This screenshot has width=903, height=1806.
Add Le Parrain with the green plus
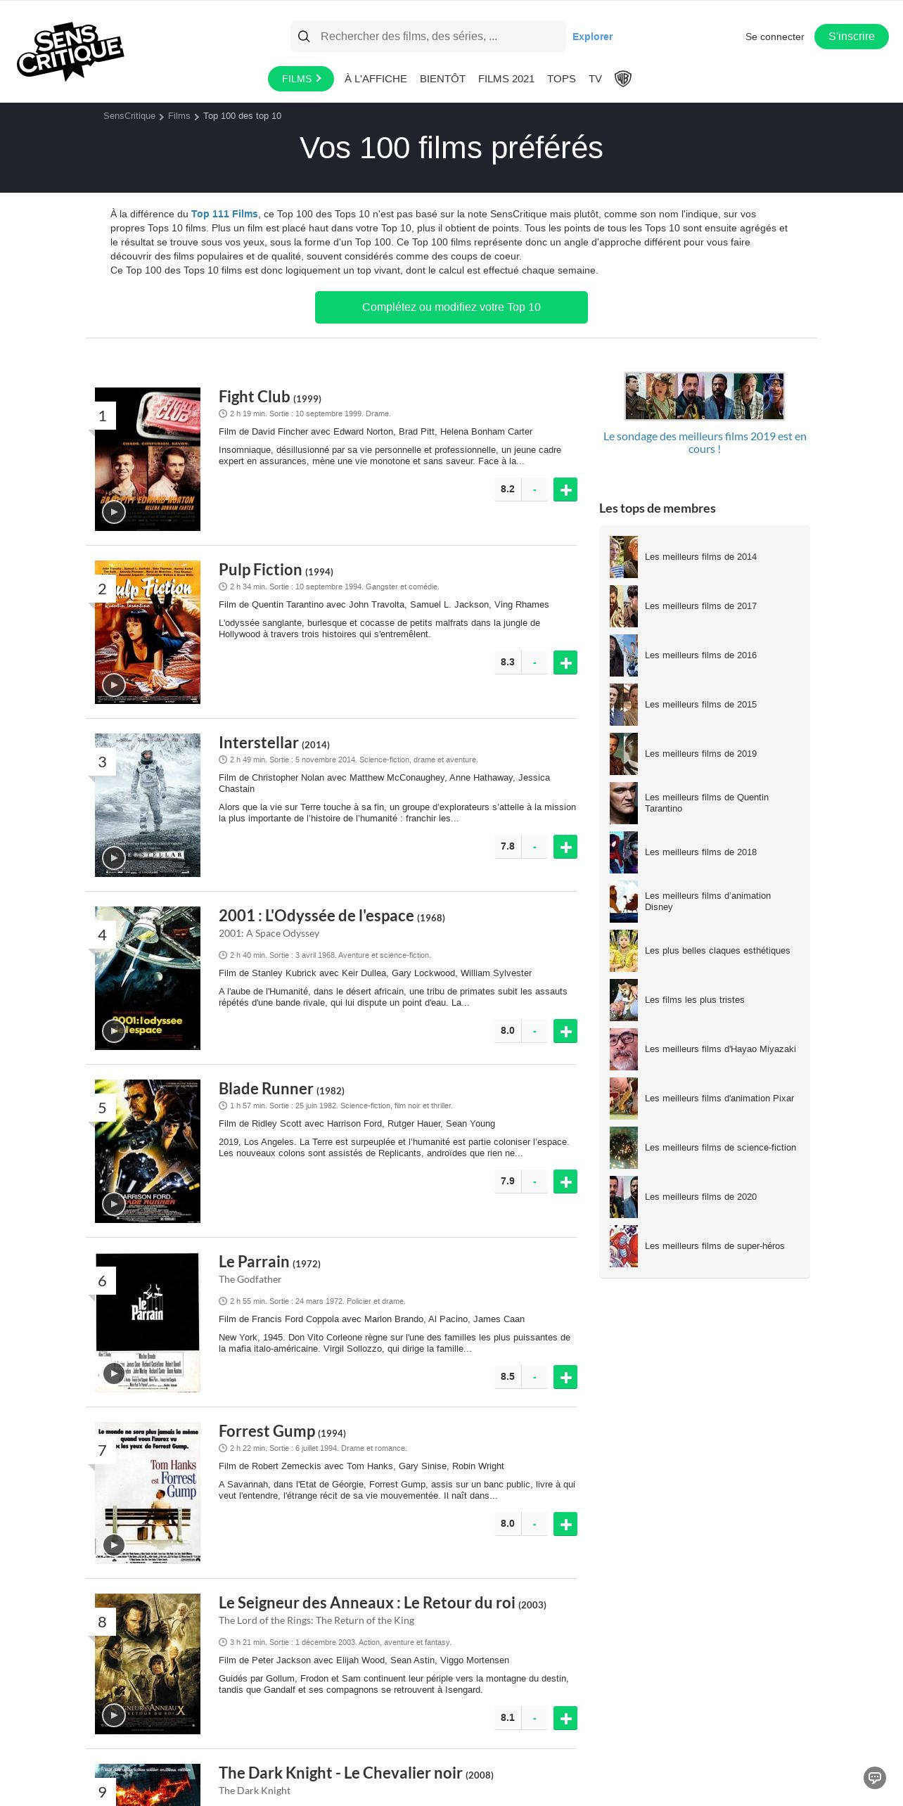point(565,1377)
